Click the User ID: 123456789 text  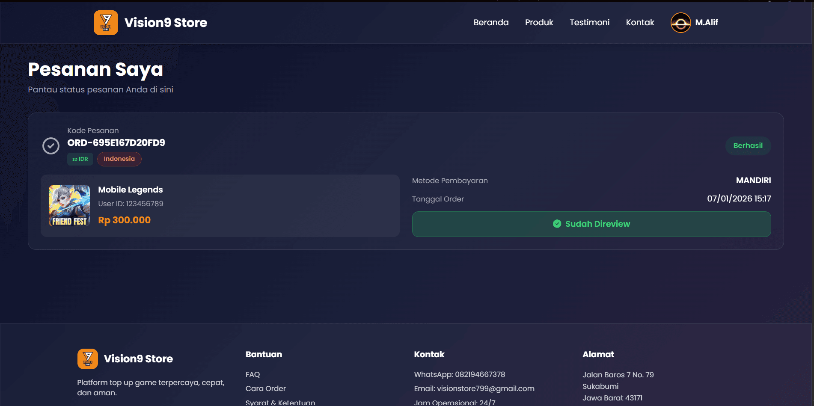coord(131,204)
